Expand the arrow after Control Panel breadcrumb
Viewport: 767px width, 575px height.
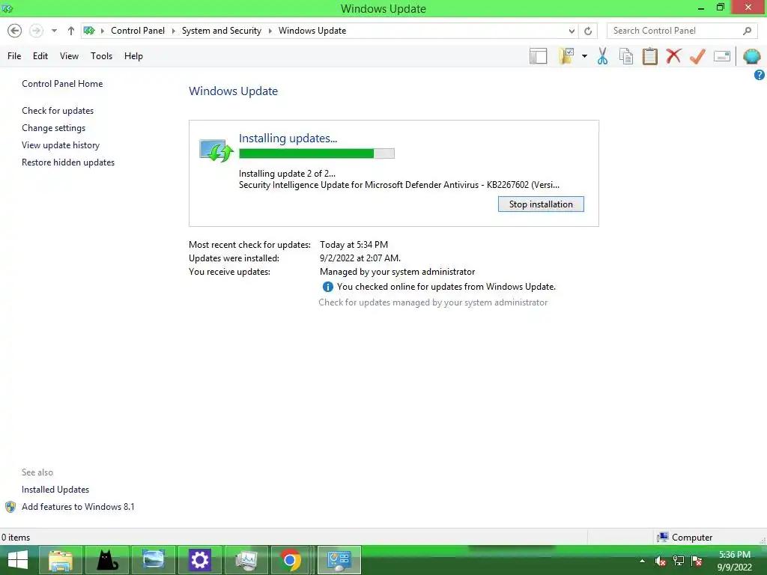coord(173,31)
